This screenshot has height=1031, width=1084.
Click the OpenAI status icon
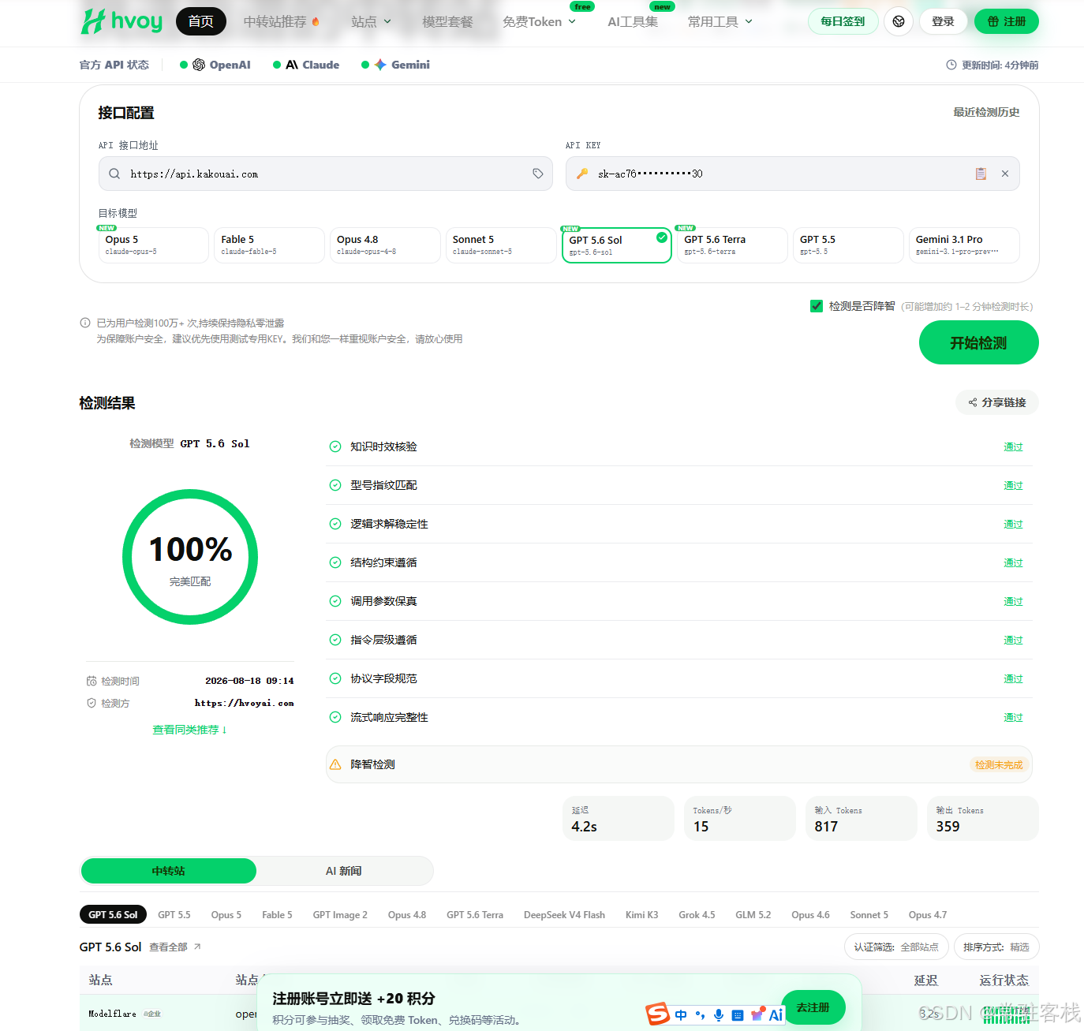click(x=199, y=65)
